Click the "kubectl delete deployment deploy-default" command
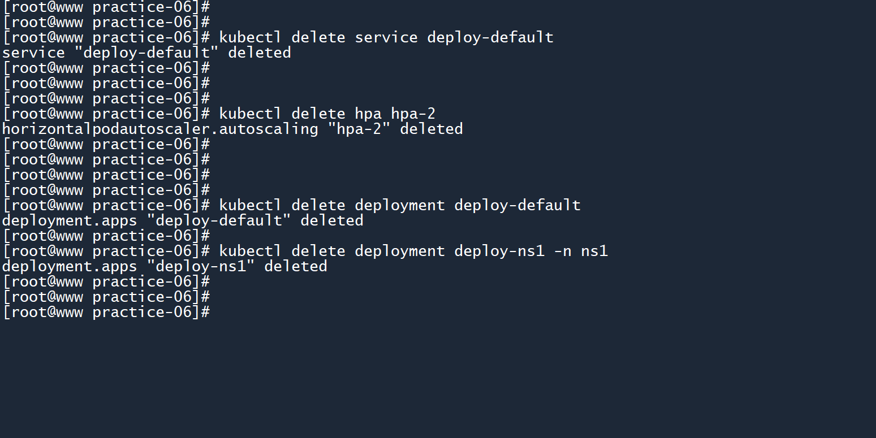 pos(399,206)
